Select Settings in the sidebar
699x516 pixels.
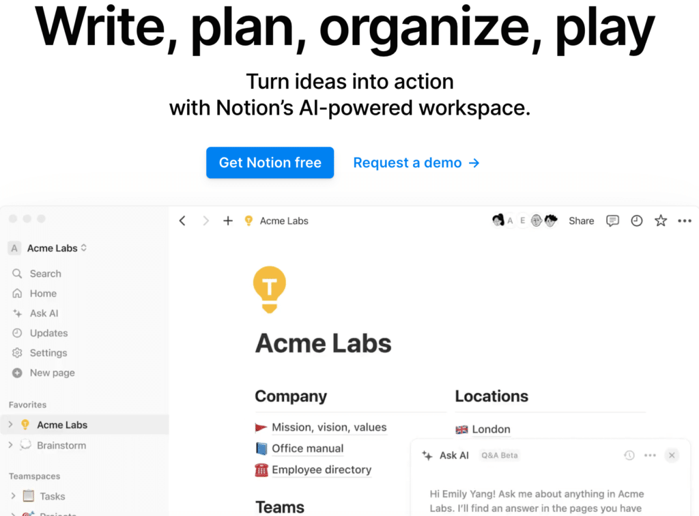(48, 353)
